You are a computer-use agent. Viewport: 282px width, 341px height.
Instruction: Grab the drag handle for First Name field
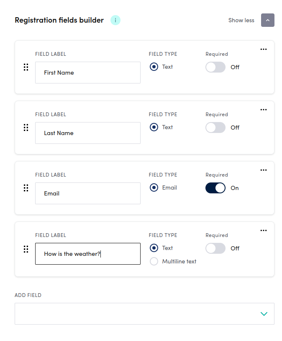tap(26, 67)
